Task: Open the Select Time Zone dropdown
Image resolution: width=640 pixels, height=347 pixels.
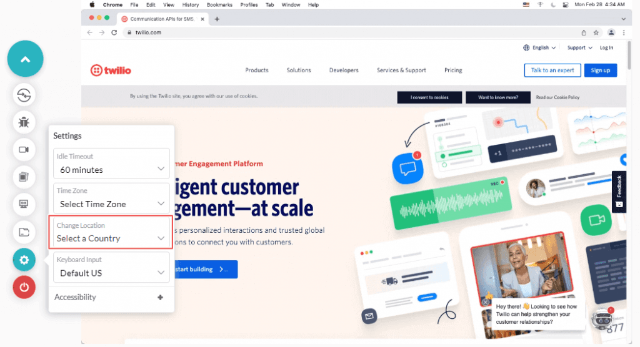Action: pyautogui.click(x=111, y=198)
